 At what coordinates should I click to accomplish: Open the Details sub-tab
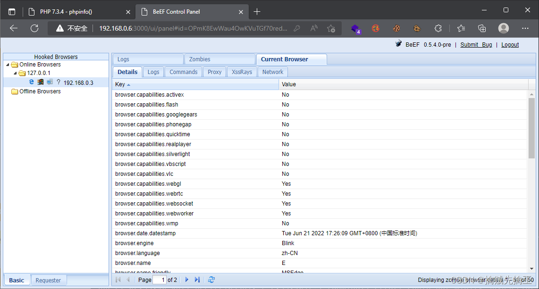127,72
